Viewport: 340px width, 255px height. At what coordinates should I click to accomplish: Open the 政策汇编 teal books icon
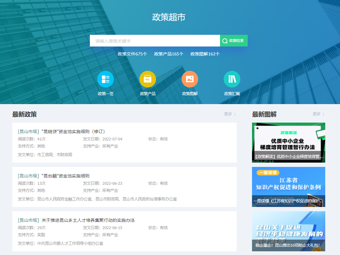click(x=232, y=79)
